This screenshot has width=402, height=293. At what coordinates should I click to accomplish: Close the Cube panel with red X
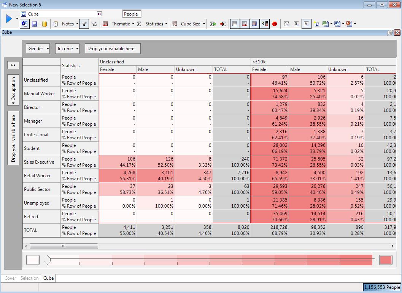click(x=397, y=32)
